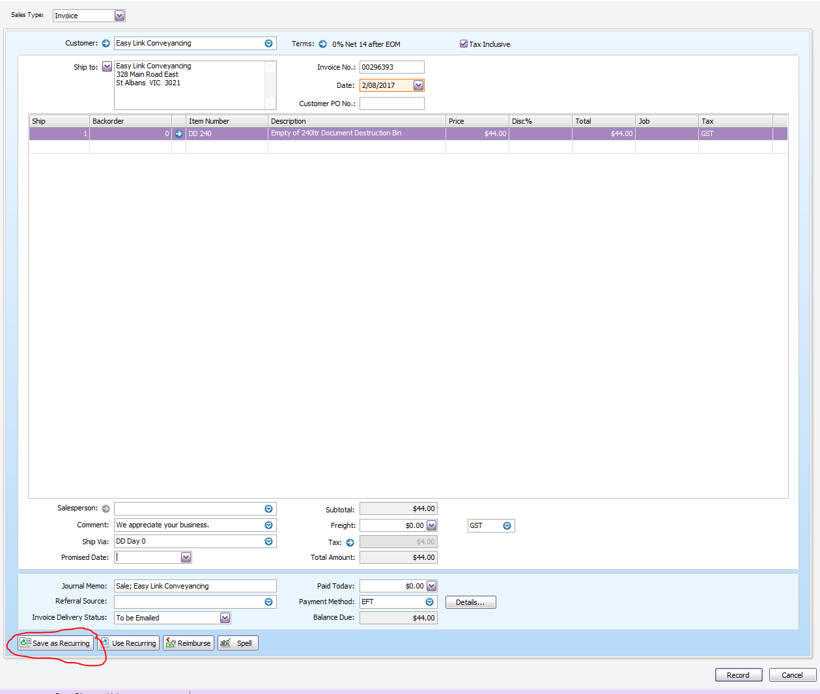Click the Record button

(x=739, y=675)
